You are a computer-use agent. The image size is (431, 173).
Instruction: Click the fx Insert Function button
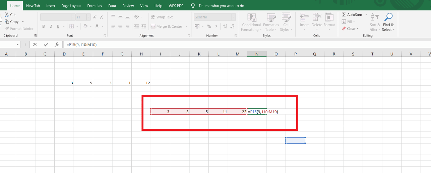tap(57, 45)
